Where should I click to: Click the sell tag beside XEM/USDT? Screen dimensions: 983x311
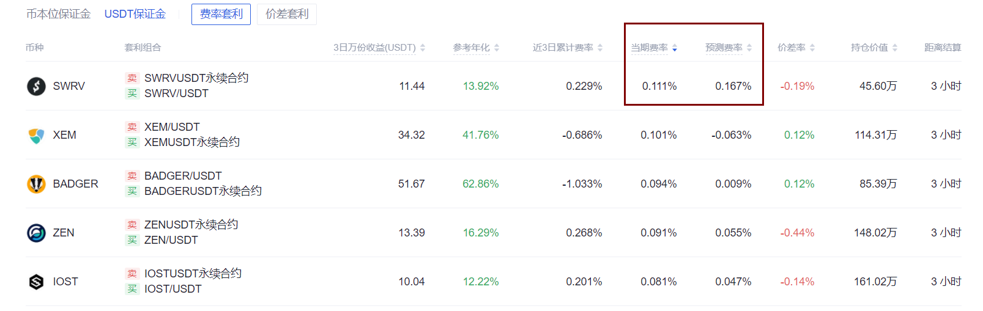click(x=132, y=127)
